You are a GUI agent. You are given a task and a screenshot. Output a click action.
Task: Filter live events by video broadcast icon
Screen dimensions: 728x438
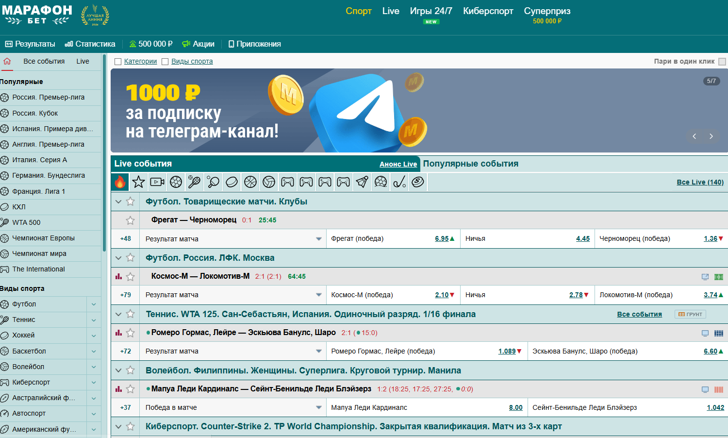157,182
